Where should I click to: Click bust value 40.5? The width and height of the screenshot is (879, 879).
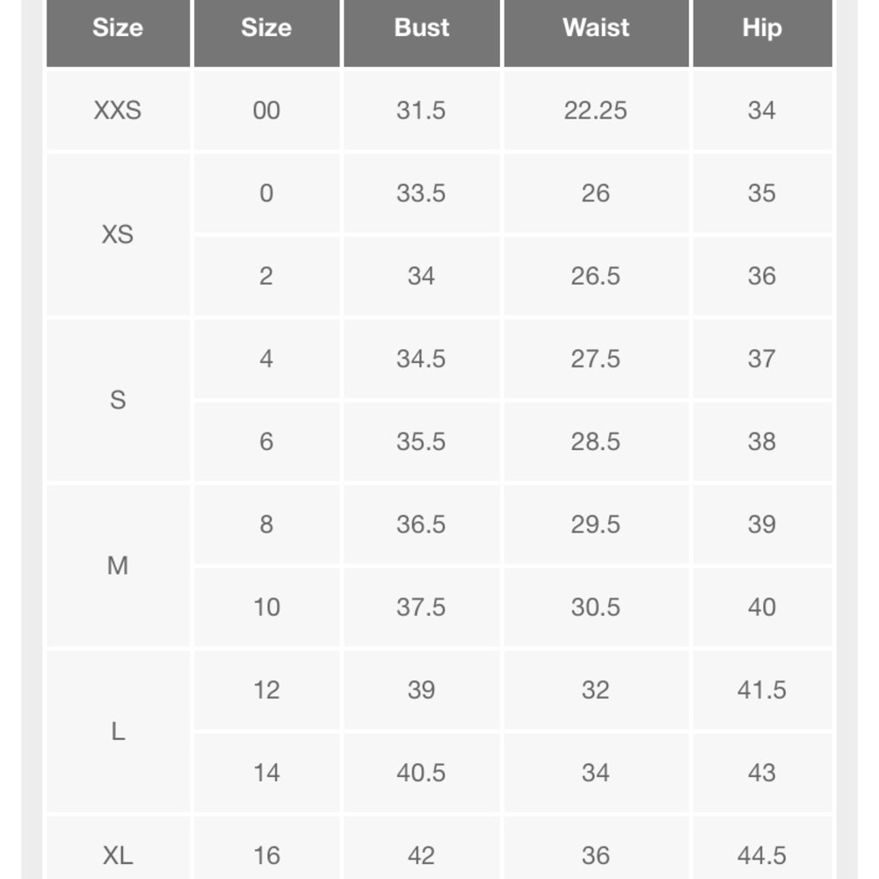tap(422, 773)
